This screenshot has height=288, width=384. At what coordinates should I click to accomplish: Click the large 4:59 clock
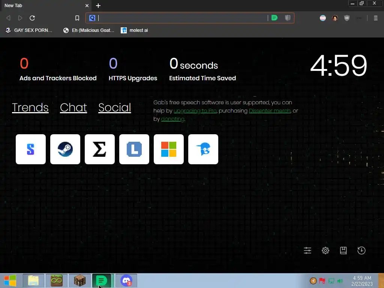coord(339,66)
